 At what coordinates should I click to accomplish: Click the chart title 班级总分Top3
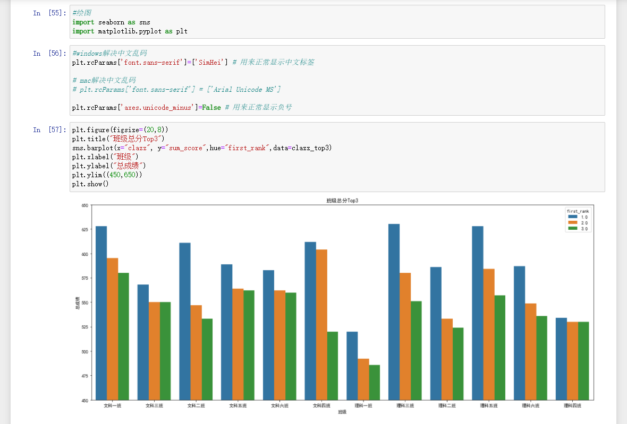click(342, 201)
